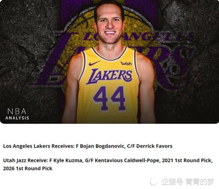Viewport: 219px width, 189px height.
Task: Click the penguin watermark icon
Action: click(x=153, y=182)
